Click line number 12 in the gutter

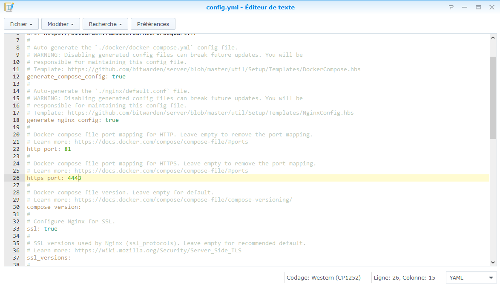[16, 77]
